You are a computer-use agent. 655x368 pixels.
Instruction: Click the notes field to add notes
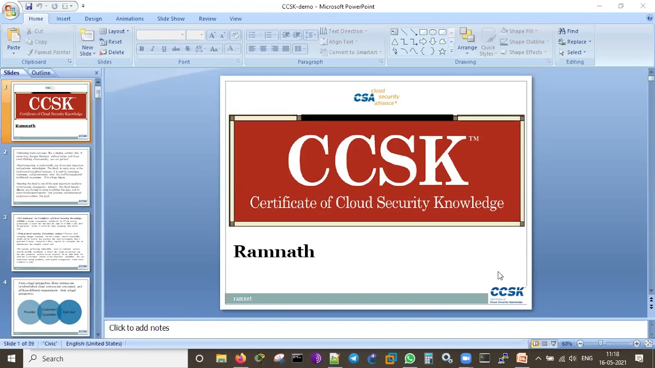[376, 328]
